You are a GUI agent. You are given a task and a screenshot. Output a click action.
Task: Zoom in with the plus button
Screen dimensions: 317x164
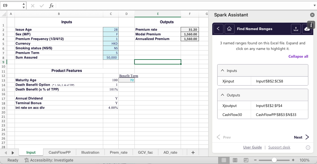coord(293,160)
